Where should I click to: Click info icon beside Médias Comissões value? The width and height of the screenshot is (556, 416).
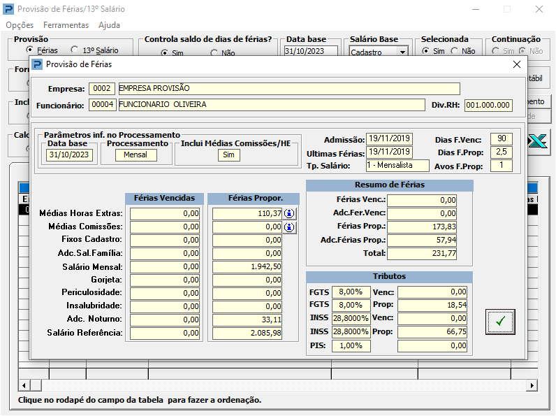[290, 227]
